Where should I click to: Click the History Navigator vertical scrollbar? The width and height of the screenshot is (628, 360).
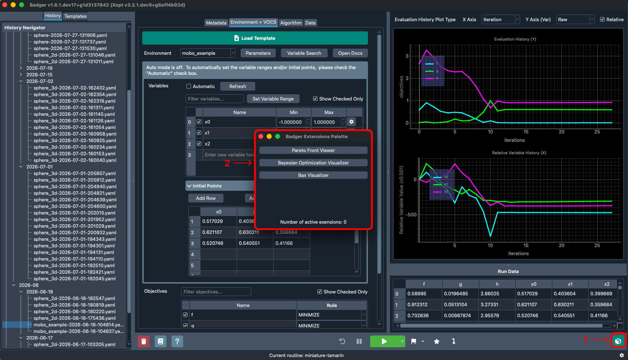[129, 201]
